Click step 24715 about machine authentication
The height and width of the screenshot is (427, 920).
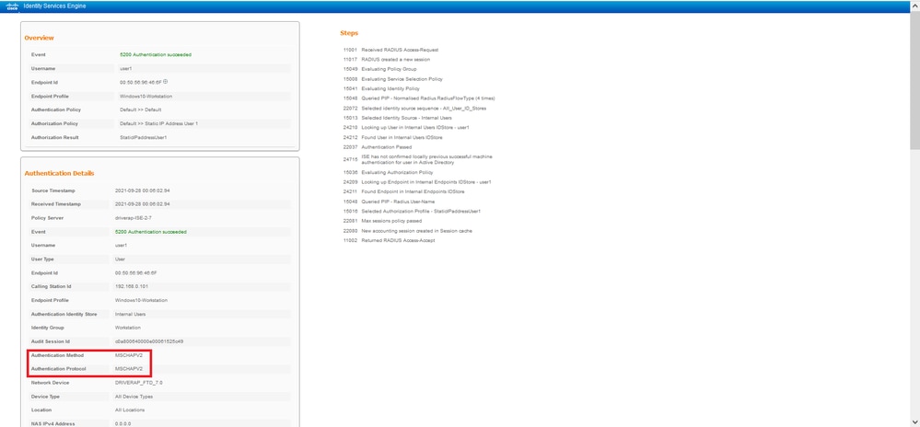[418, 159]
